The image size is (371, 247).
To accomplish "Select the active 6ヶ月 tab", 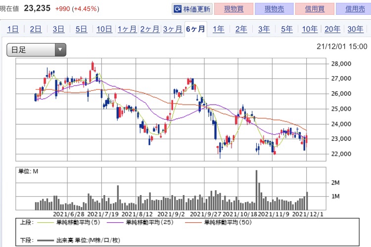I will pyautogui.click(x=195, y=29).
